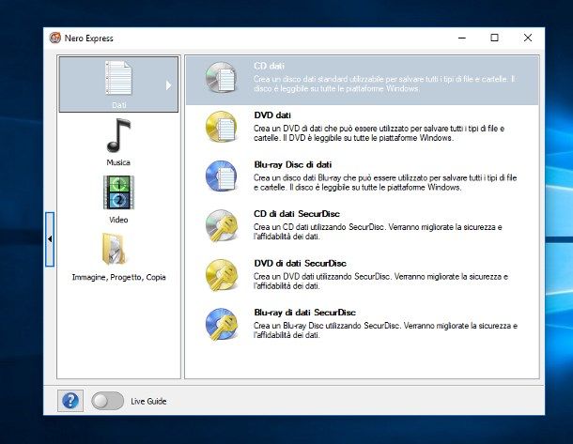Screen dimensions: 573x444
Task: Choose the DVD dati option title
Action: pyautogui.click(x=272, y=115)
